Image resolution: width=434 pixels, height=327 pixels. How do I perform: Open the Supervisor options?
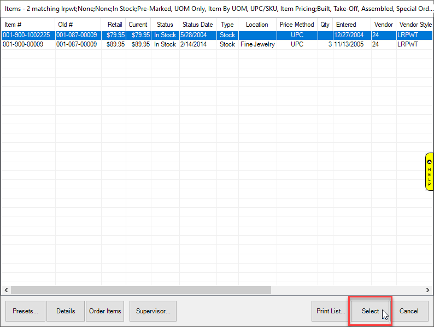153,311
